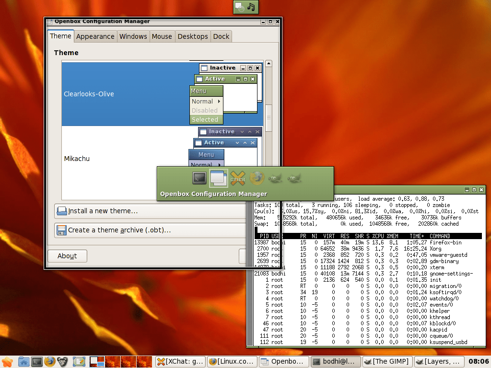Open the star main menu icon

(7, 362)
